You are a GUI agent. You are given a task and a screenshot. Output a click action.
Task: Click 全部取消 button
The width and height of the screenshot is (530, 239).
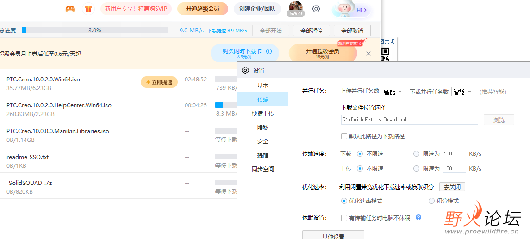click(352, 31)
